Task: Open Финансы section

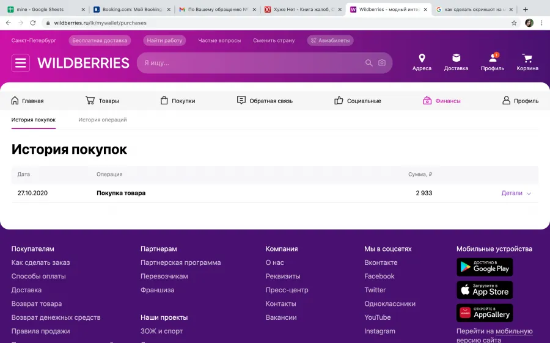Action: [442, 101]
